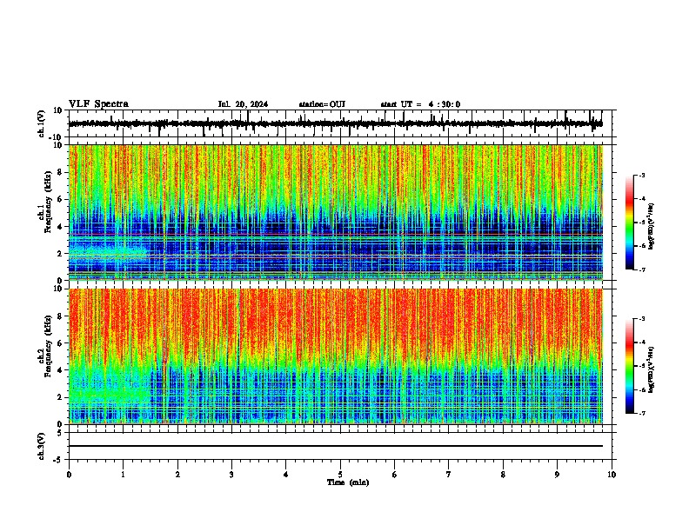Click inside the ch.1 spectrogram panel
The height and width of the screenshot is (532, 689).
tap(336, 212)
